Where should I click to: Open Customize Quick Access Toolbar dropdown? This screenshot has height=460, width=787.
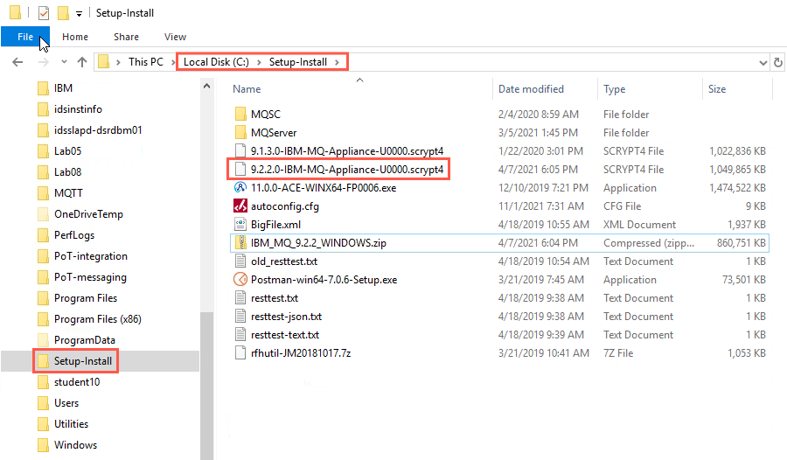click(x=79, y=14)
